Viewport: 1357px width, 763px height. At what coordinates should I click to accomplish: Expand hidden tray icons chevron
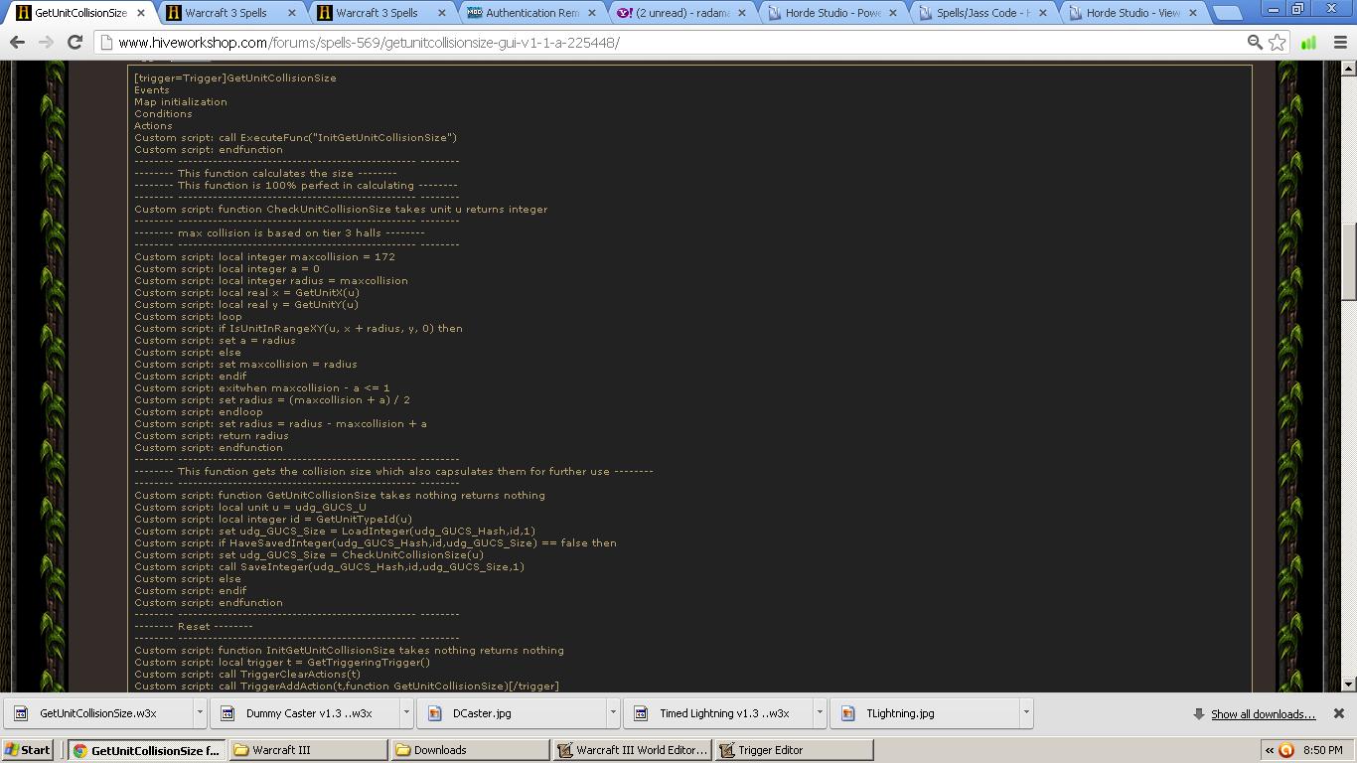click(x=1270, y=750)
